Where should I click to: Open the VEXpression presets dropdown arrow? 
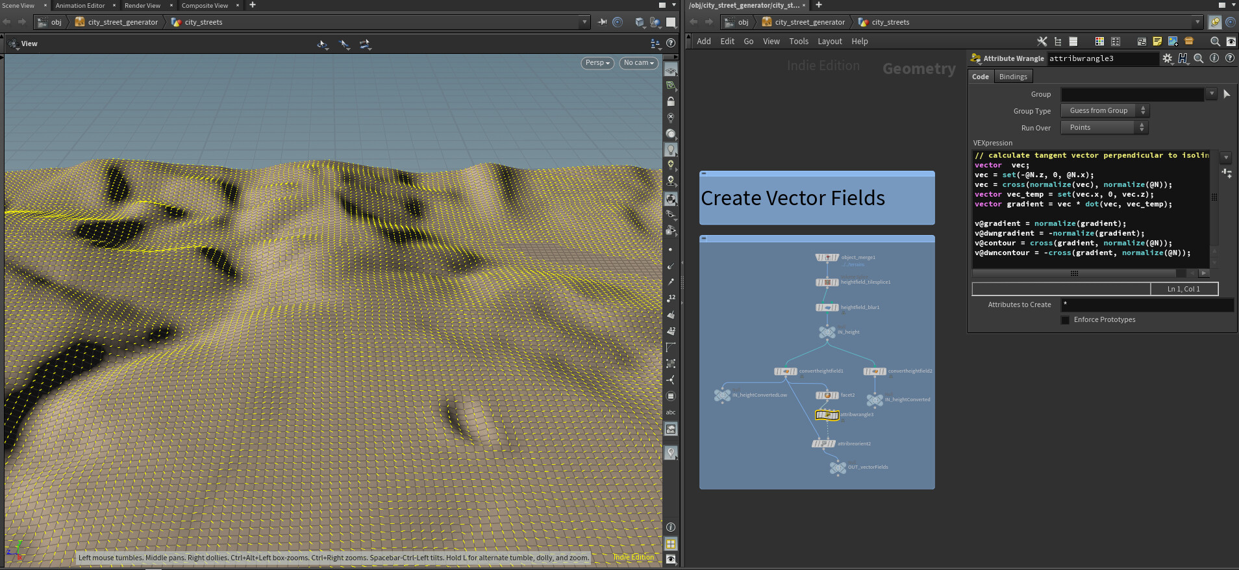pyautogui.click(x=1226, y=158)
